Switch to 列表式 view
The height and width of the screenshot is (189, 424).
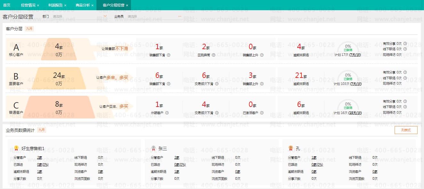tap(406, 130)
